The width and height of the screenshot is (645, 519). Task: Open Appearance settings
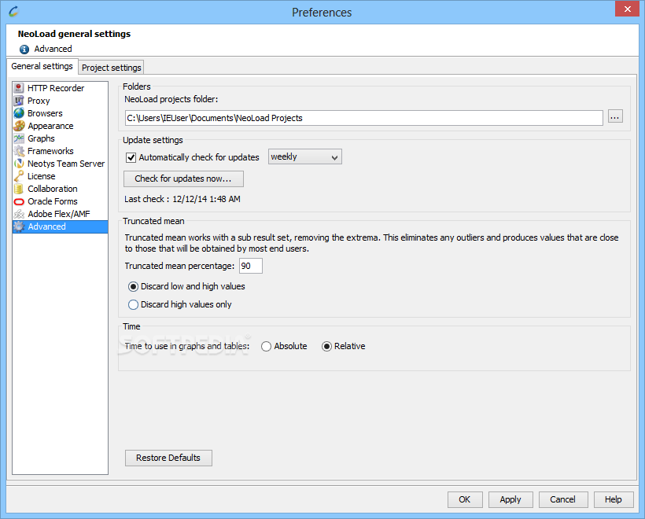60,126
